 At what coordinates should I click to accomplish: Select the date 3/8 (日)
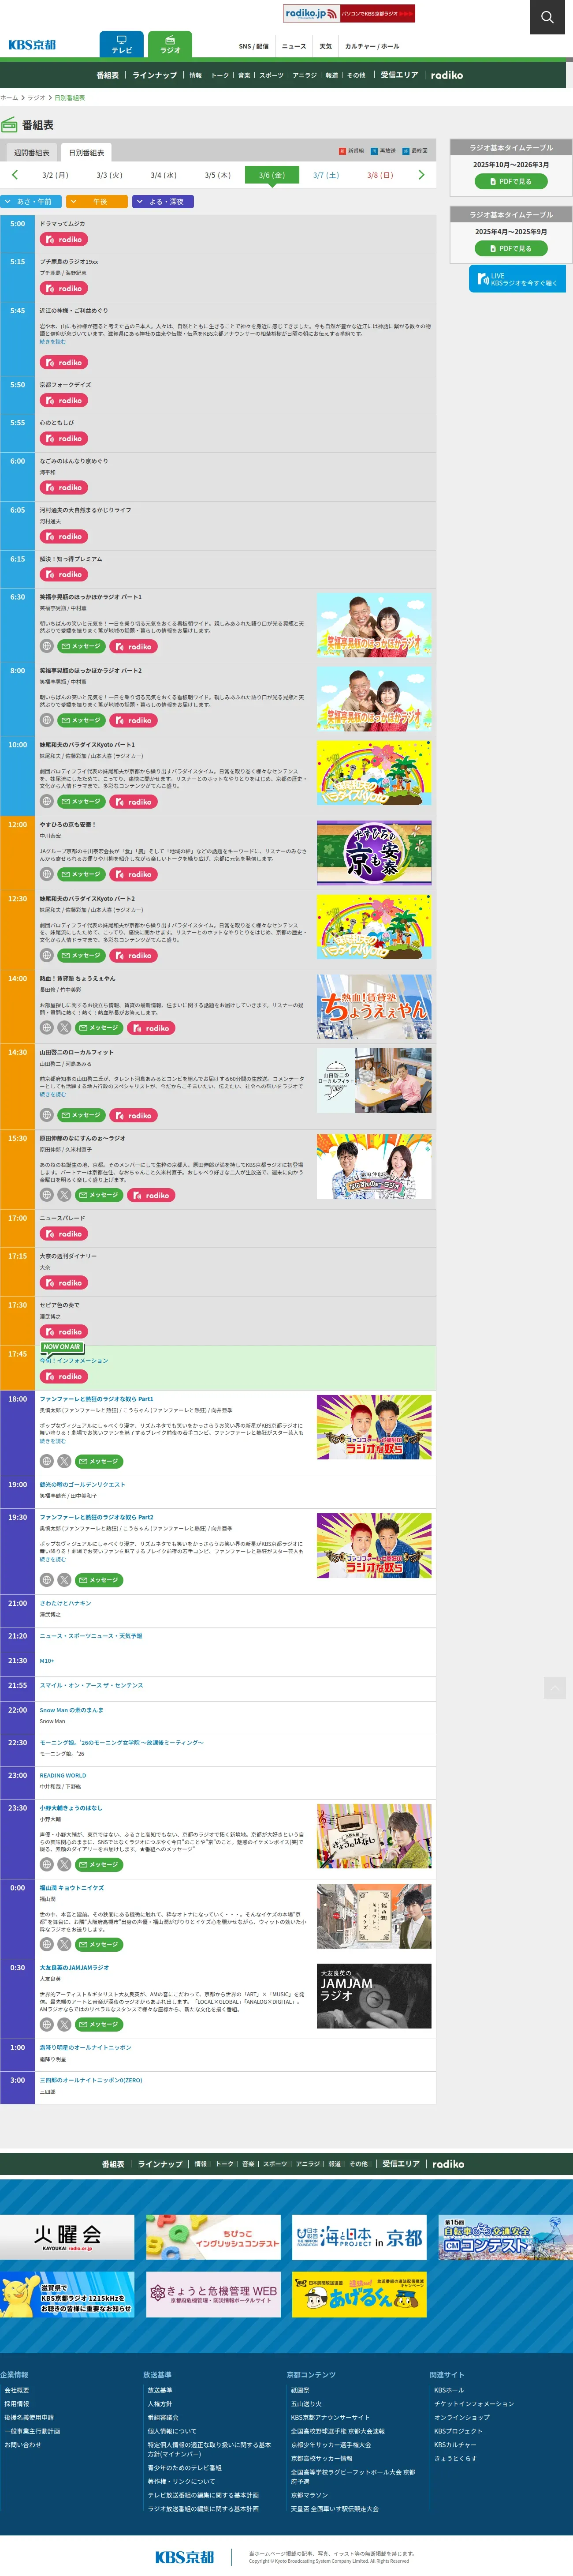[380, 175]
